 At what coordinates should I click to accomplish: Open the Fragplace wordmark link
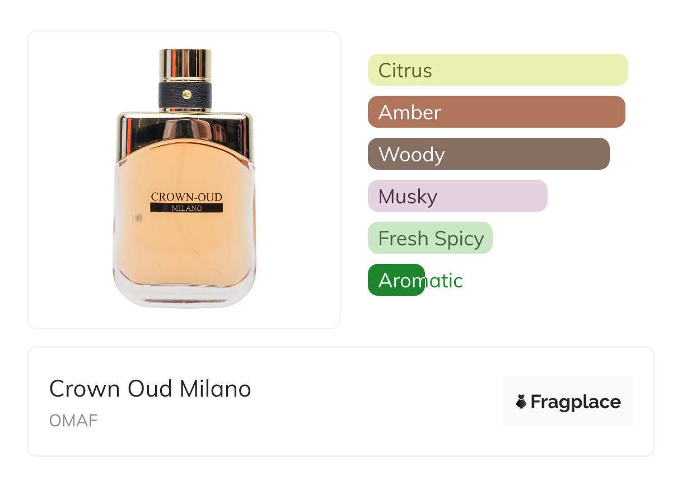[x=576, y=402]
